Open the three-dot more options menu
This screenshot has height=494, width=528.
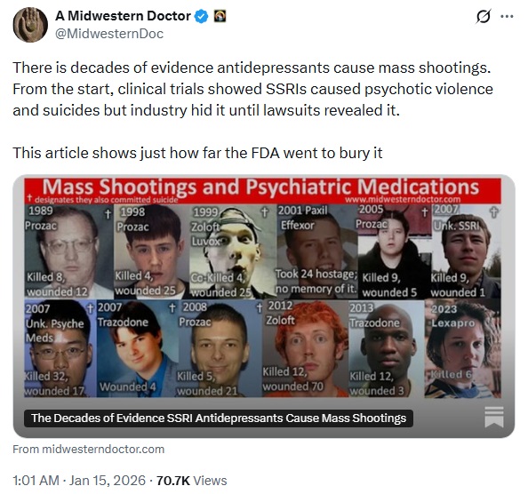click(508, 16)
